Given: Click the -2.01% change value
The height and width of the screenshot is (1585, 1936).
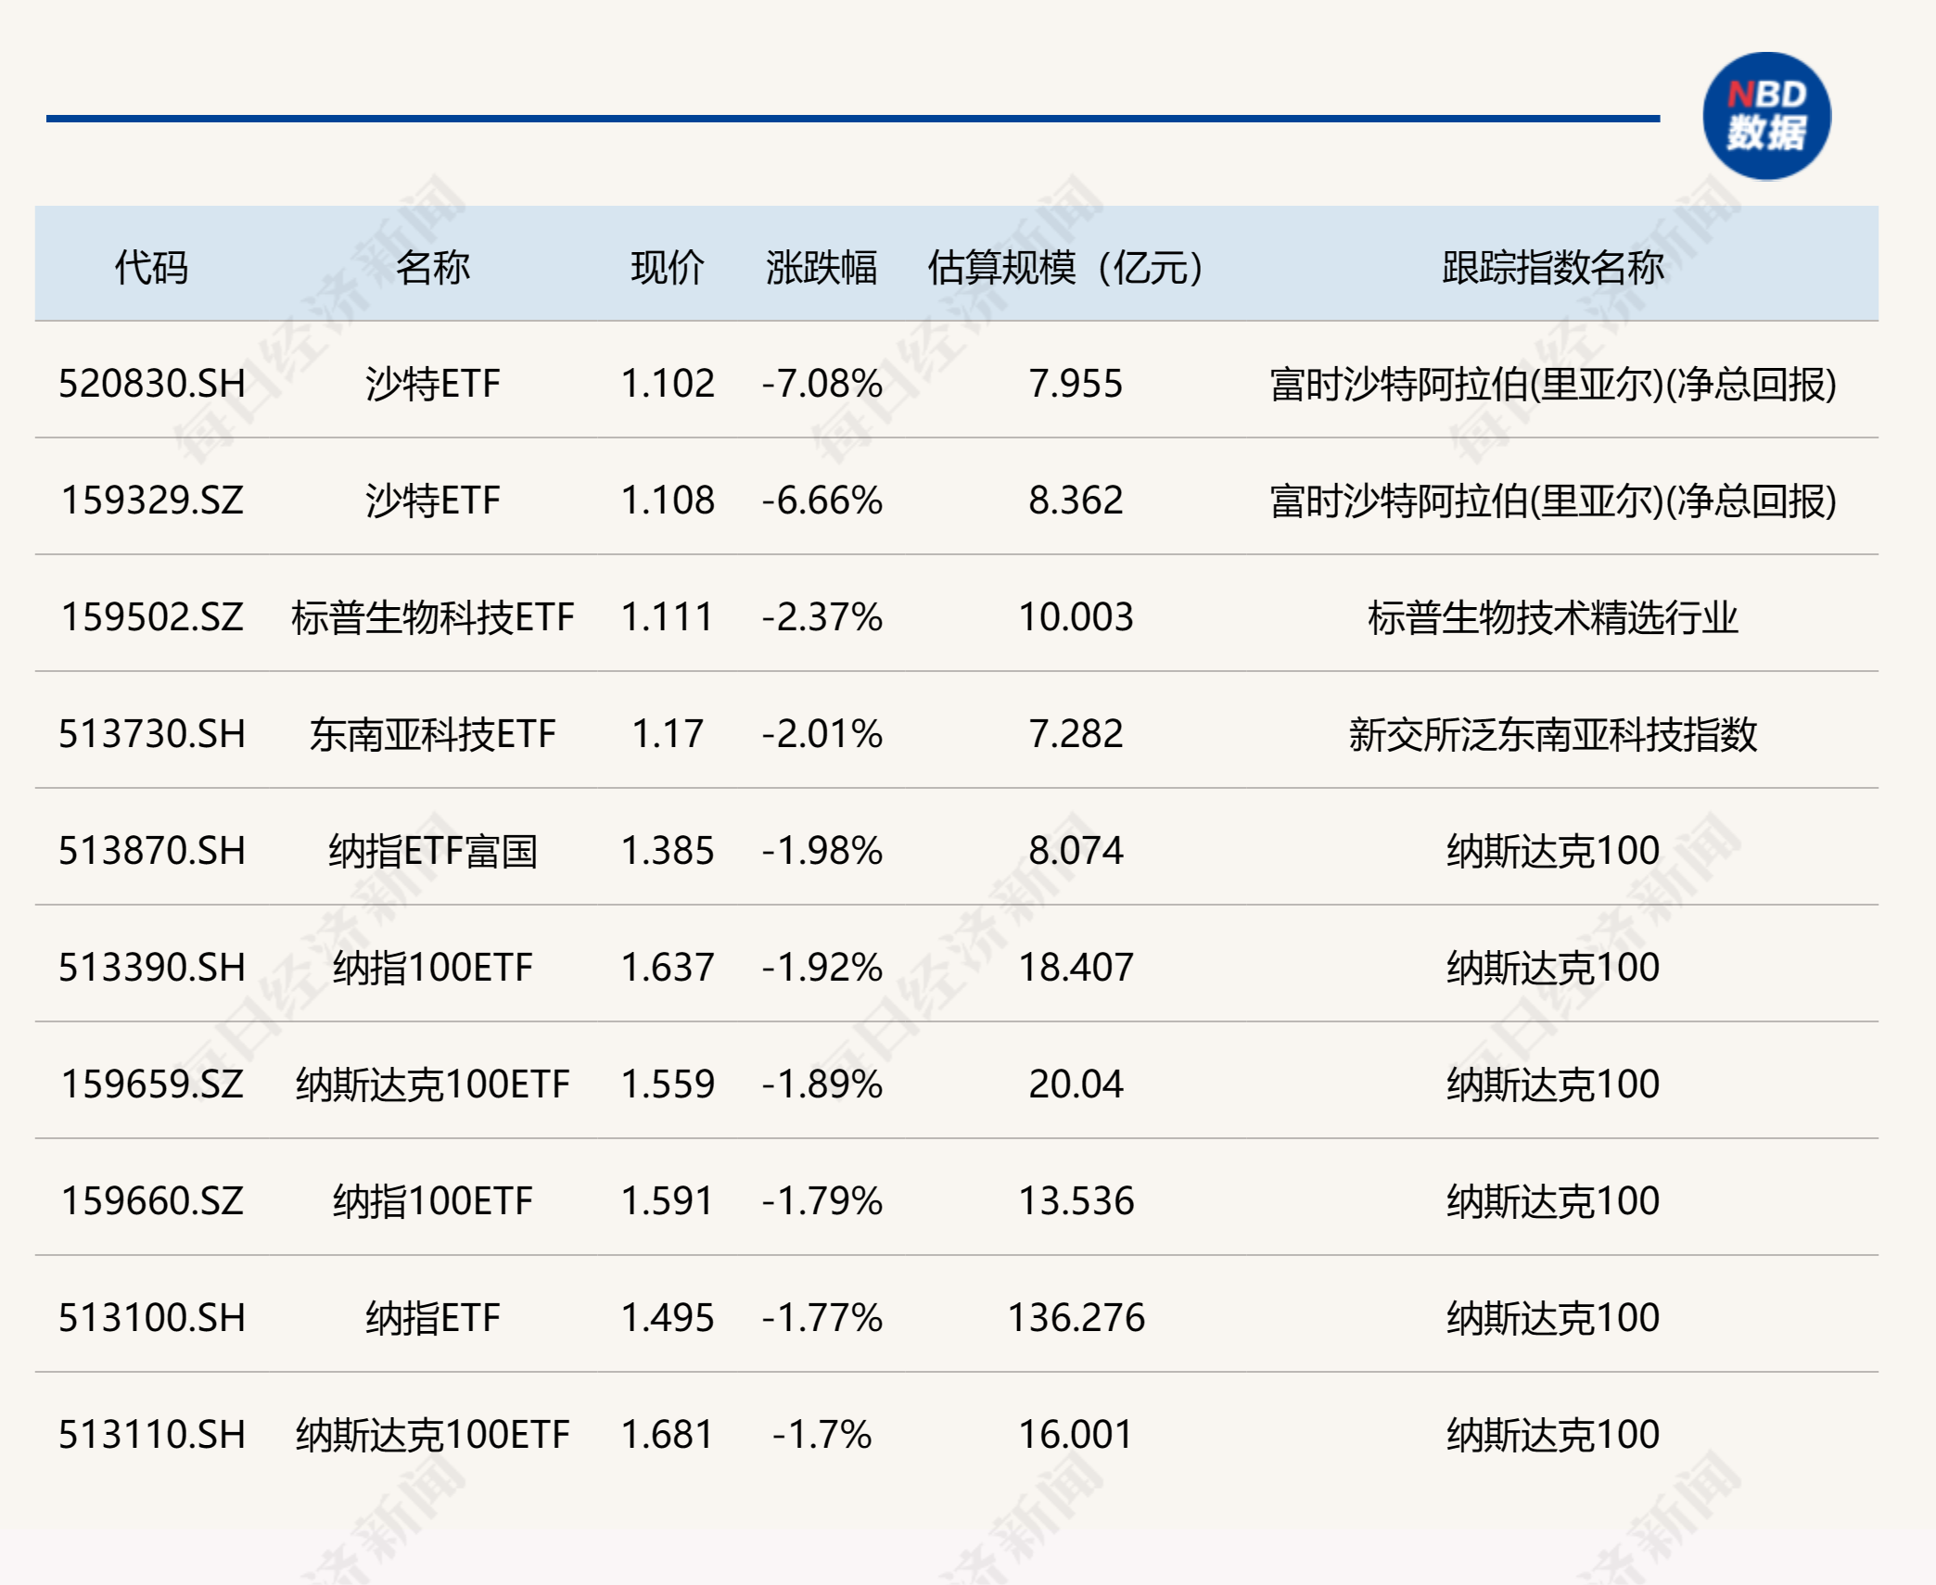Looking at the screenshot, I should click(822, 734).
